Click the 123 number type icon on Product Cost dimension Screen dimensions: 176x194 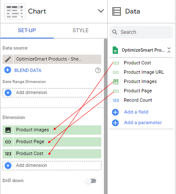(8, 154)
